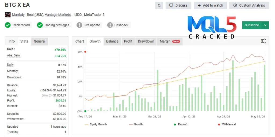The width and height of the screenshot is (275, 137).
Task: Switch to the Stats tab
Action: [x=24, y=41]
